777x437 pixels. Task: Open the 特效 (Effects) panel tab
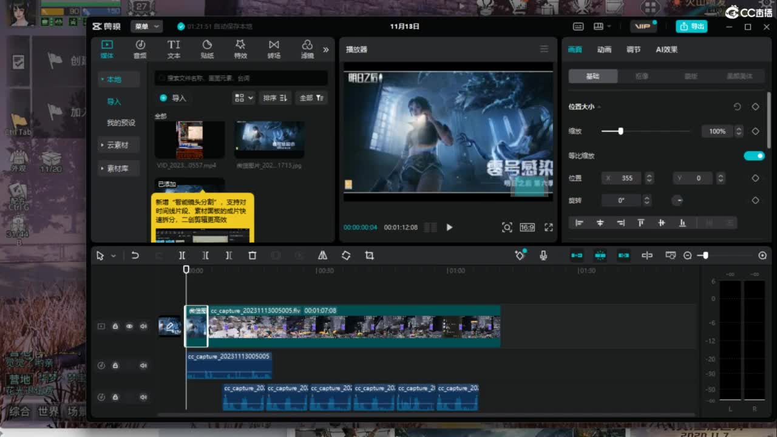point(240,49)
